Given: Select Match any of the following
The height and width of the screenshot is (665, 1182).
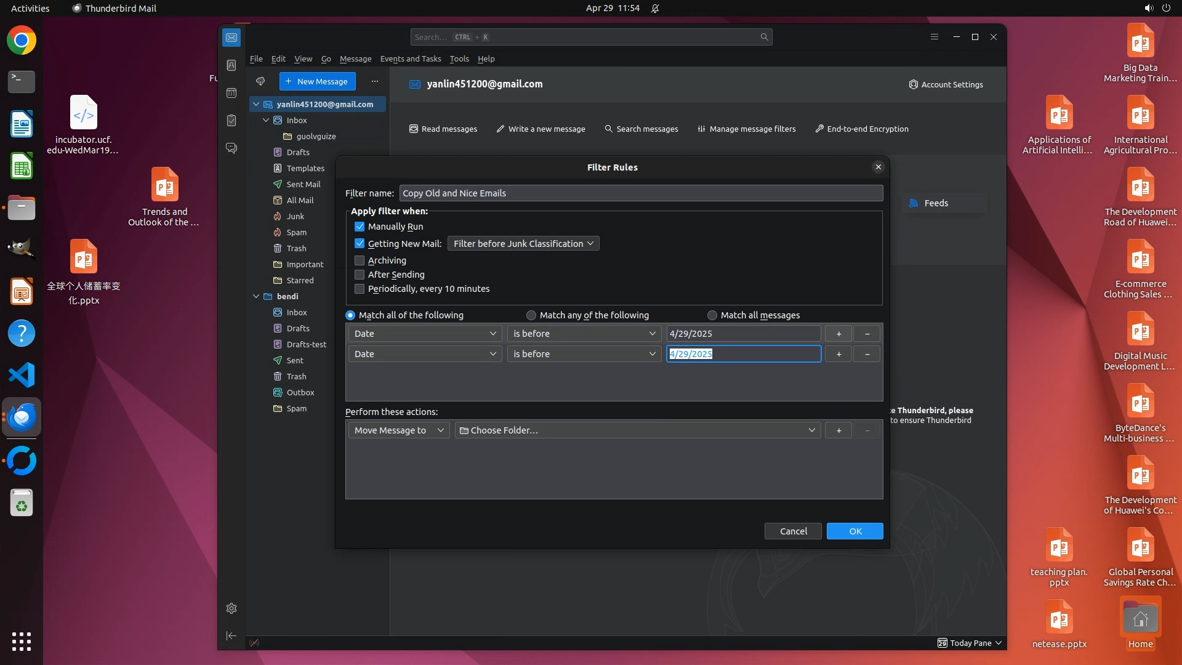Looking at the screenshot, I should 531,315.
